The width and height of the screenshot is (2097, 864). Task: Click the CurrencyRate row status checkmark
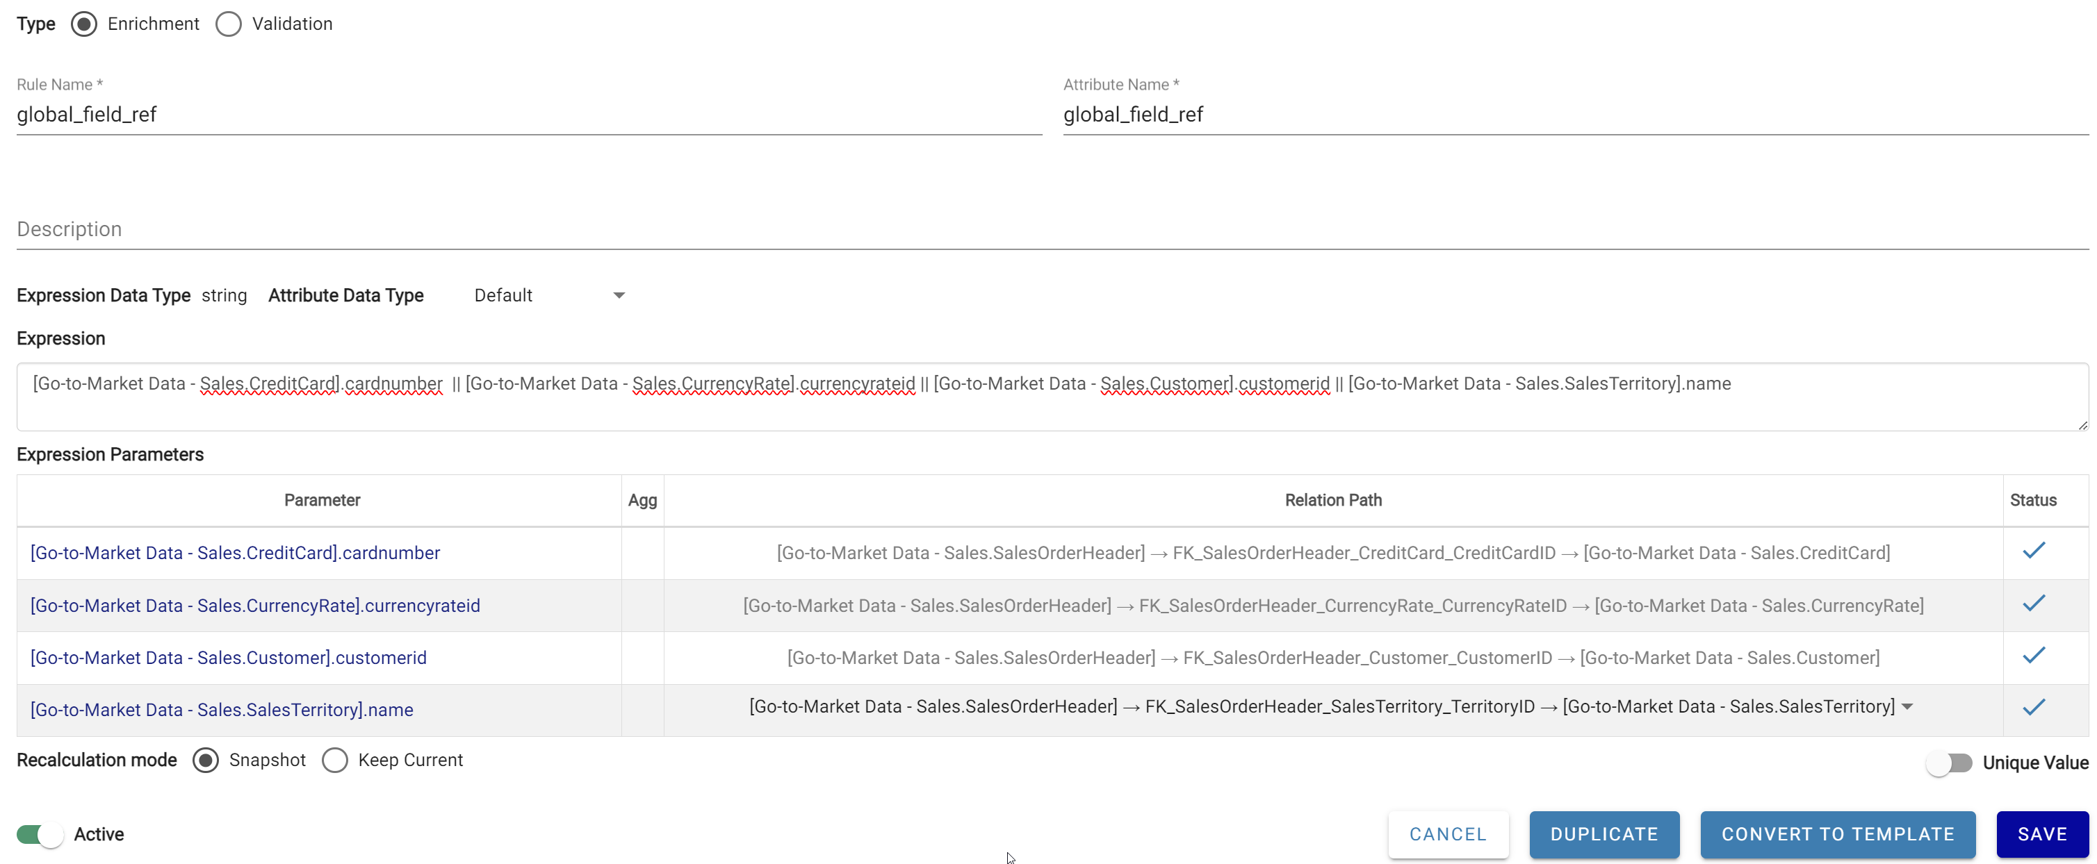click(x=2034, y=603)
